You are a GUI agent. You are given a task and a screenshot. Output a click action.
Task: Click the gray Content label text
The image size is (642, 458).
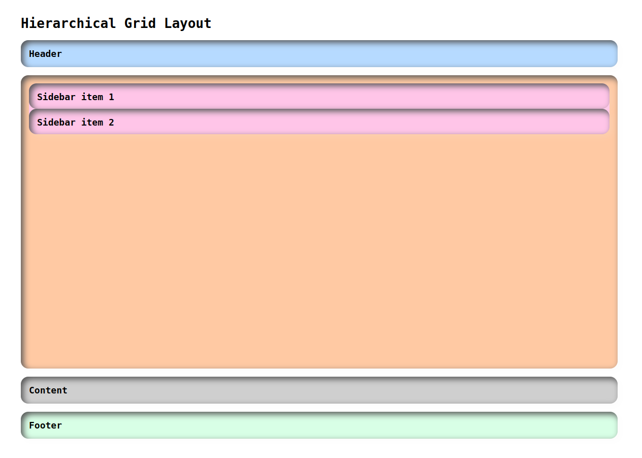[48, 390]
